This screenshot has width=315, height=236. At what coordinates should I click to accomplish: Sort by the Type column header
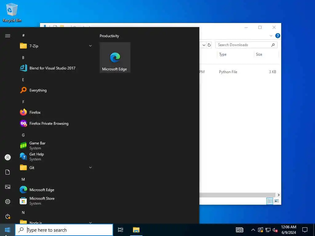pos(235,54)
